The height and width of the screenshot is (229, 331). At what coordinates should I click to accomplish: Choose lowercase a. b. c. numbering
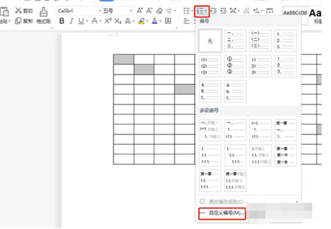coord(235,91)
